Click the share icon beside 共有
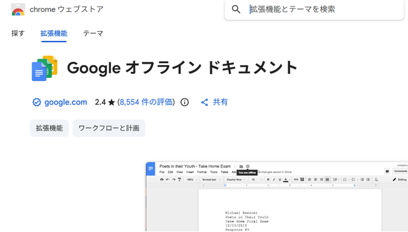The image size is (408, 232). click(205, 102)
